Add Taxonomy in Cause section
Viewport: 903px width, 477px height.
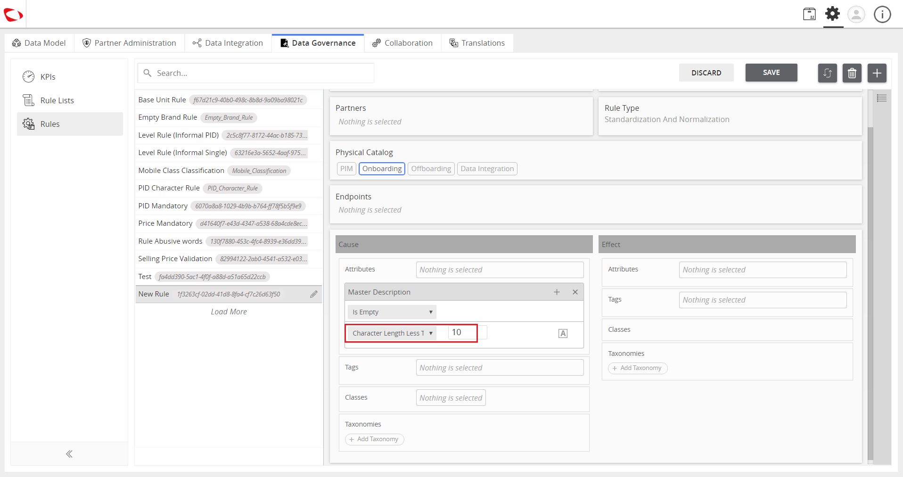[374, 439]
